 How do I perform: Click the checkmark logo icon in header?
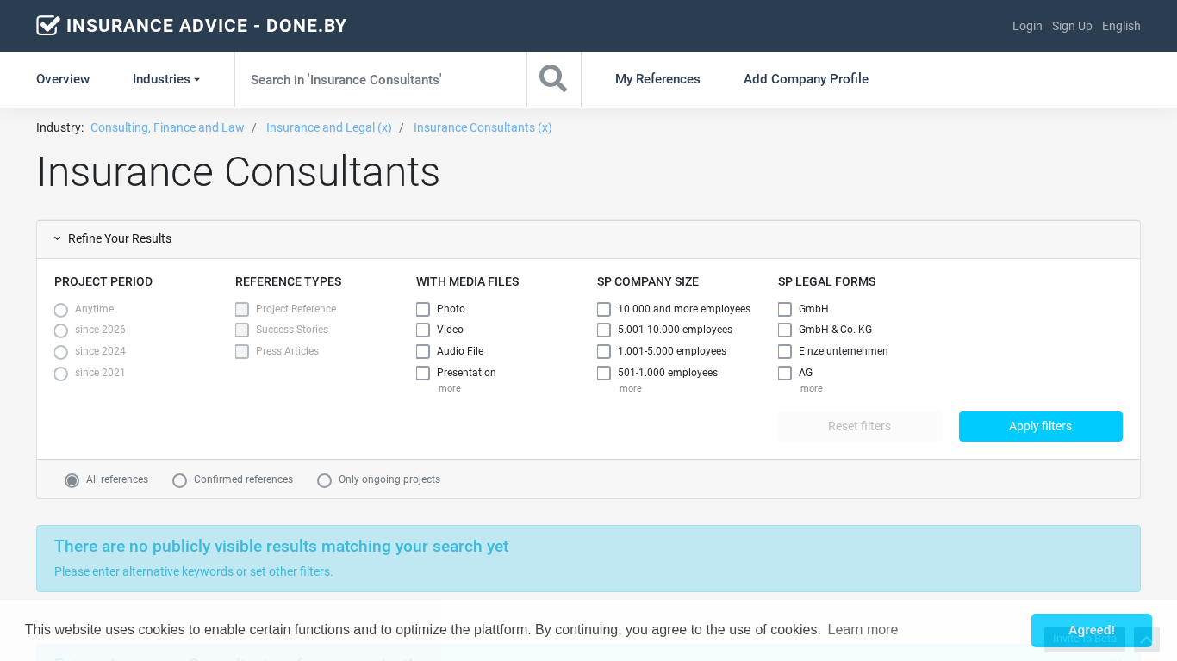pos(48,26)
